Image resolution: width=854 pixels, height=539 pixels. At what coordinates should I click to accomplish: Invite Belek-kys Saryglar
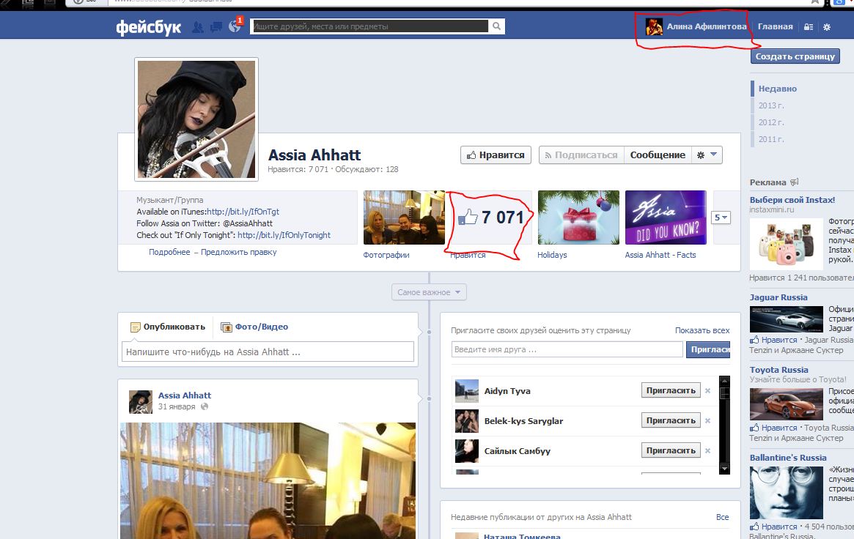671,420
